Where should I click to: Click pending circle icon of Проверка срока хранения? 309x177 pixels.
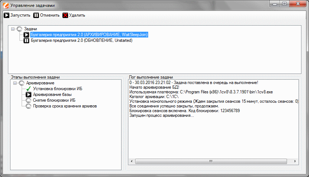[x=28, y=106]
